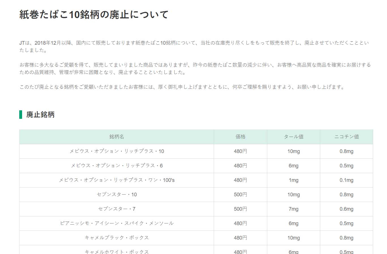Screen dimensions: 387x254
Task: Click the paragraph starting with JTは、2018年12月以降
Action: click(x=194, y=46)
